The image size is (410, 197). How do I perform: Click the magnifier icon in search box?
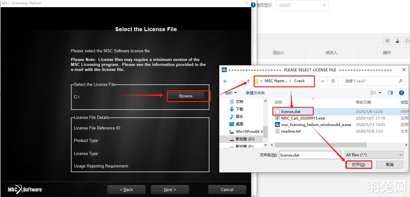(x=400, y=81)
